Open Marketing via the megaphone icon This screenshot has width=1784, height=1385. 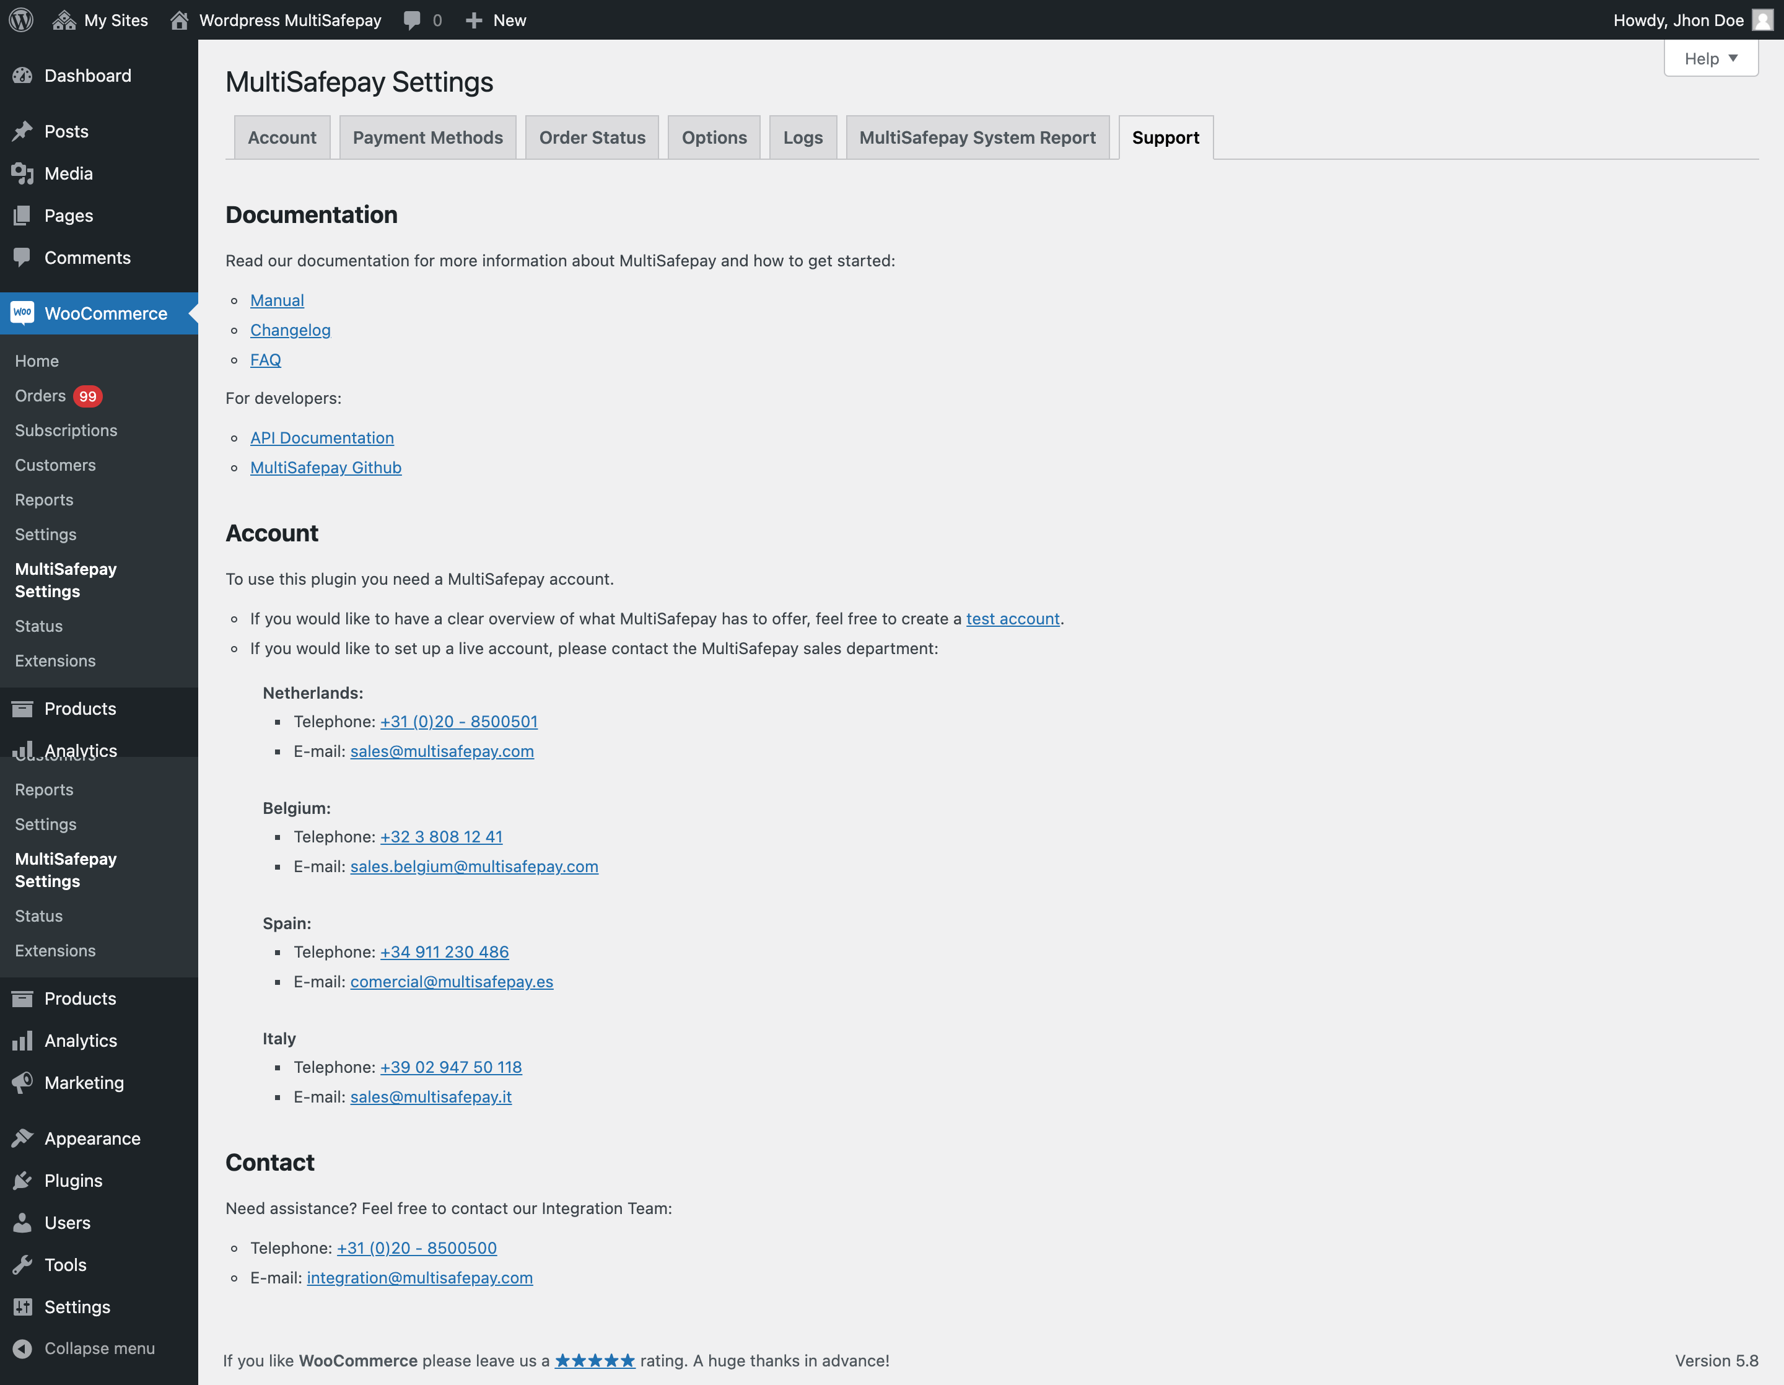click(x=22, y=1083)
